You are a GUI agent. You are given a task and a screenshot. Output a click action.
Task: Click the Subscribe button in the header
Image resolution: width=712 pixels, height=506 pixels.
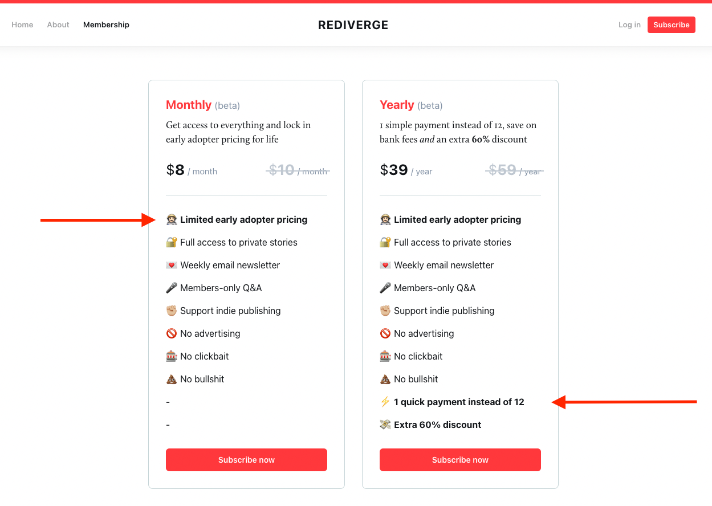(671, 25)
